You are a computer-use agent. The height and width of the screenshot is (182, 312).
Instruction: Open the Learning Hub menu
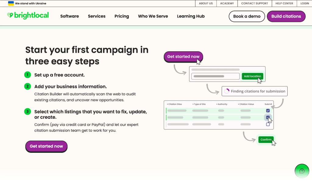click(x=191, y=16)
